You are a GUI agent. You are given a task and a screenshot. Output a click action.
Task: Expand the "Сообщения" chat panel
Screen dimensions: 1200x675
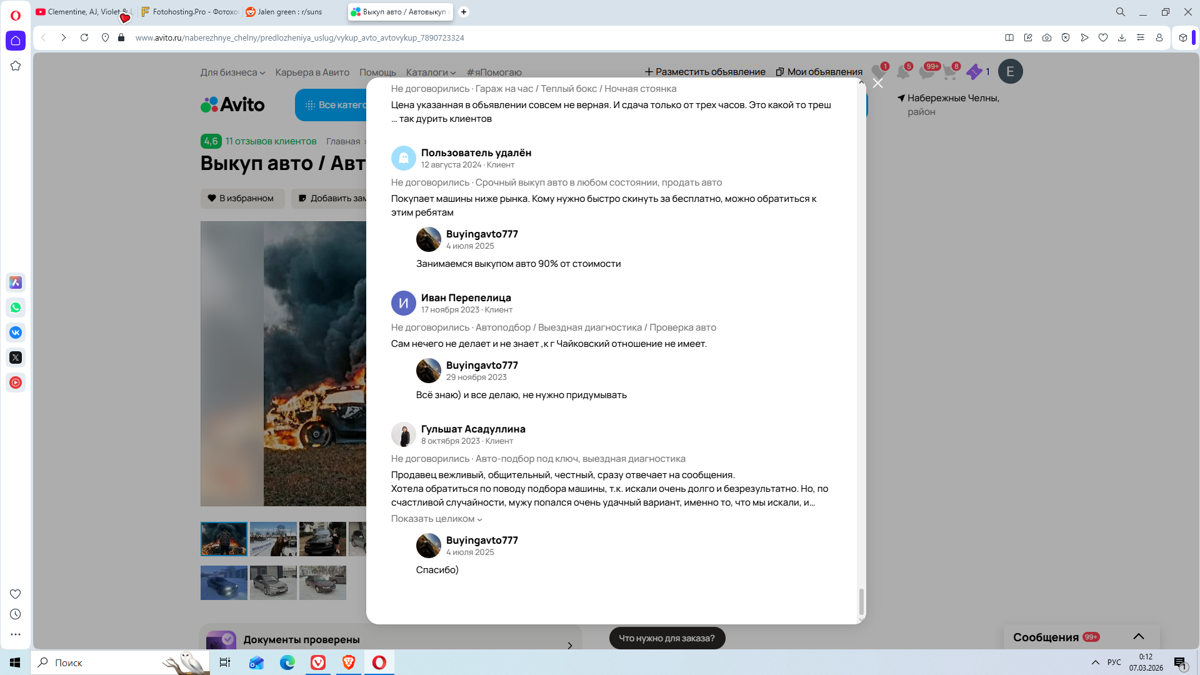pos(1138,637)
